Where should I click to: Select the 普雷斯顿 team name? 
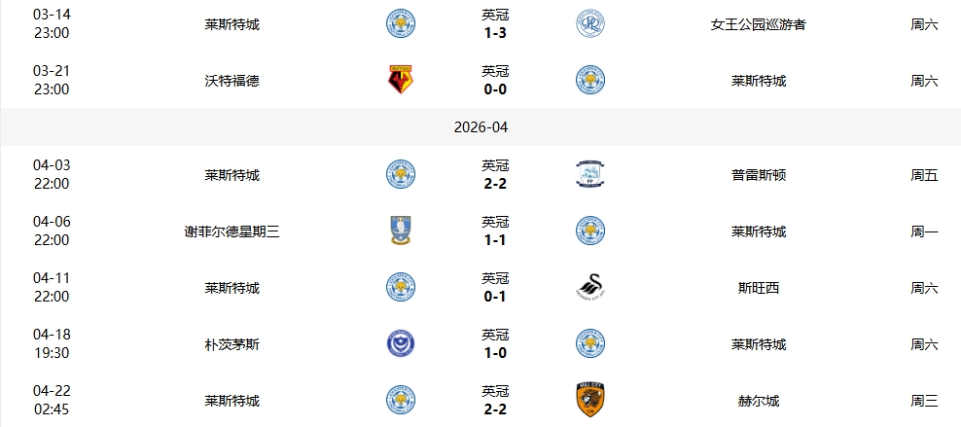pyautogui.click(x=758, y=176)
